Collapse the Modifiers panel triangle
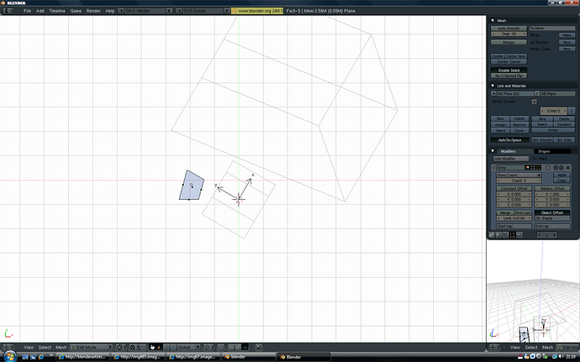The height and width of the screenshot is (362, 580). click(493, 151)
